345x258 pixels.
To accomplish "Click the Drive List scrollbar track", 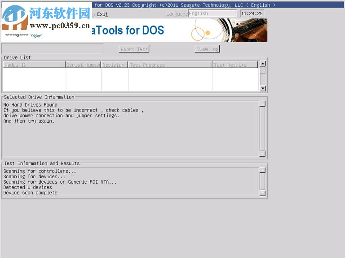I will click(x=263, y=76).
